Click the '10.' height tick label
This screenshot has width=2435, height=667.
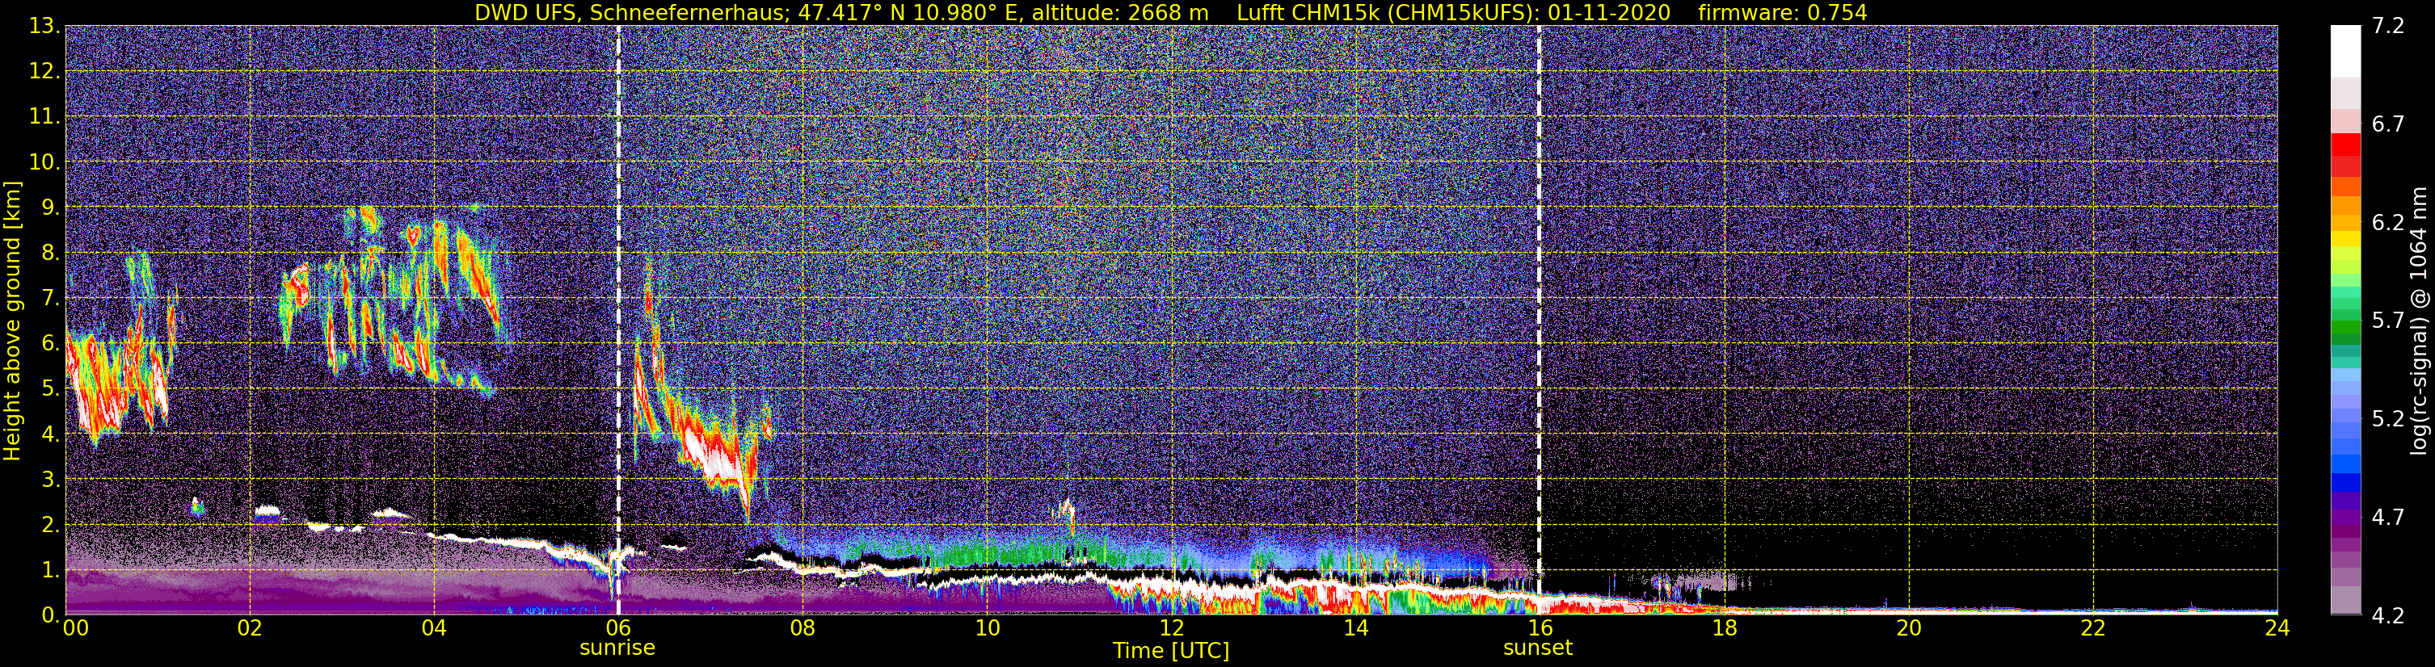(44, 162)
